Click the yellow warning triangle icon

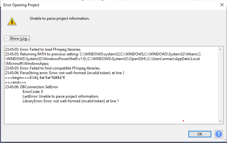(x=12, y=21)
